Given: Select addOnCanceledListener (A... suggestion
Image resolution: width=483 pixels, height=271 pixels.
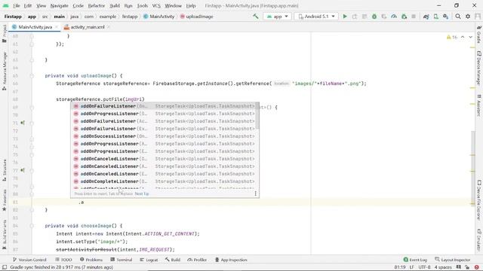Looking at the screenshot, I should click(x=165, y=166).
